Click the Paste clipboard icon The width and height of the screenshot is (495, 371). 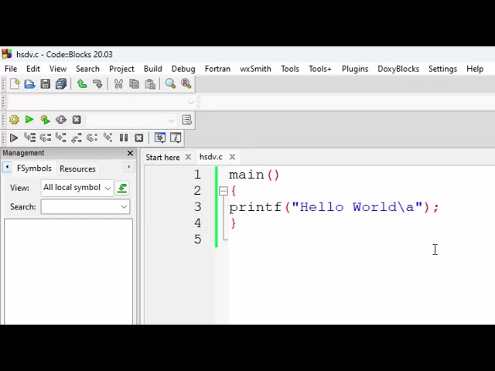(x=150, y=84)
